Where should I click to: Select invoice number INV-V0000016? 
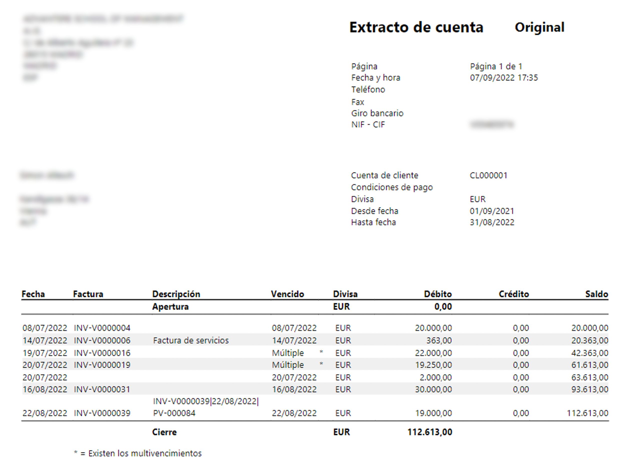102,353
